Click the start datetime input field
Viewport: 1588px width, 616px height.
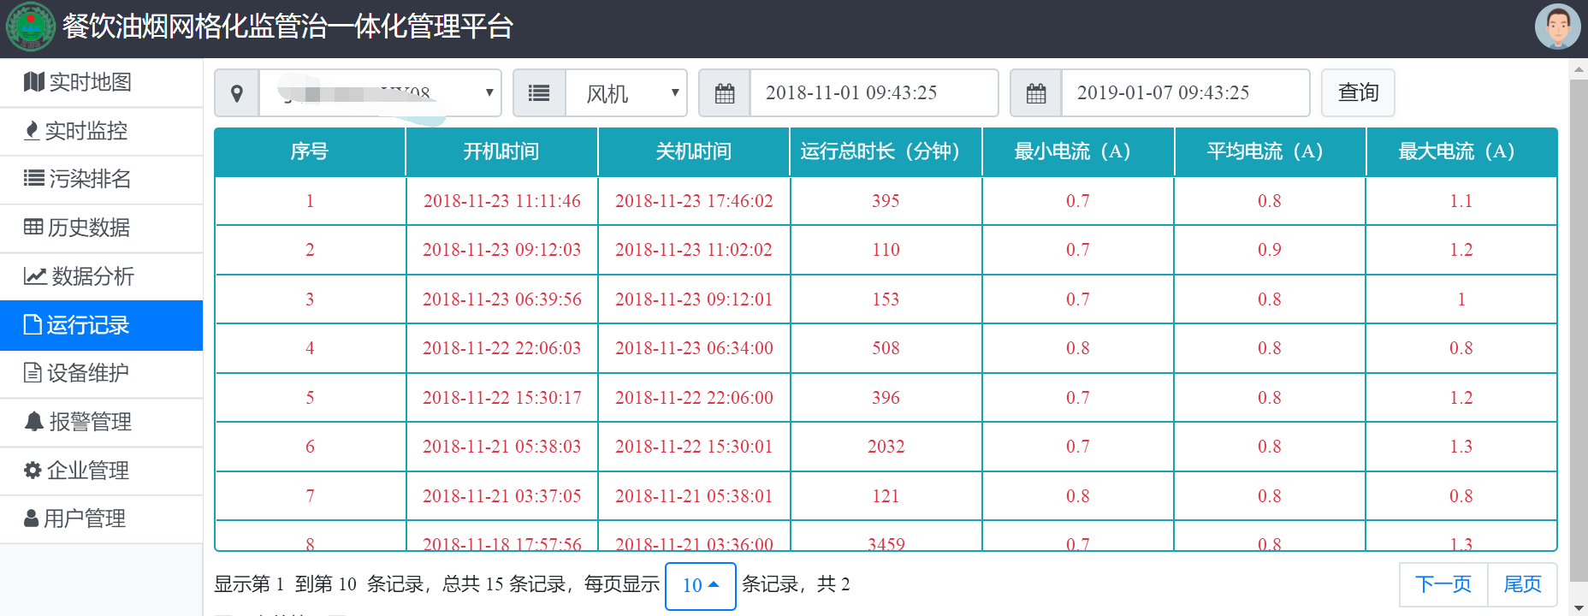click(x=874, y=93)
